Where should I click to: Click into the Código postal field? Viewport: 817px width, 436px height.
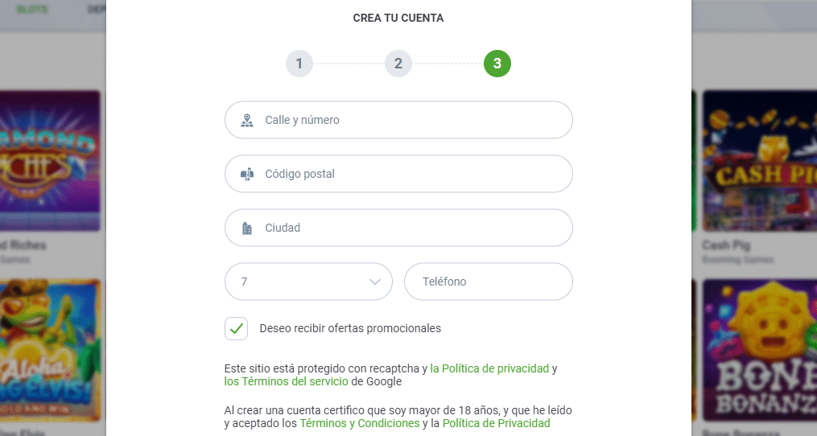coord(411,174)
